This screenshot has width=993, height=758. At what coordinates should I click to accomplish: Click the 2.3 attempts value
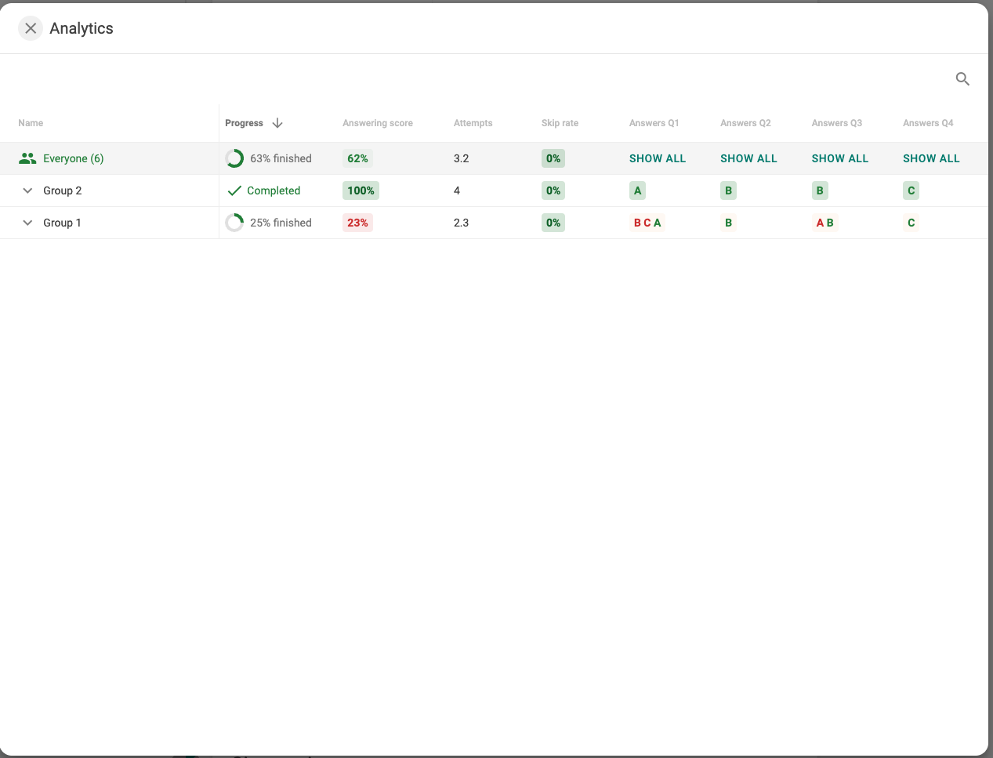click(x=461, y=223)
